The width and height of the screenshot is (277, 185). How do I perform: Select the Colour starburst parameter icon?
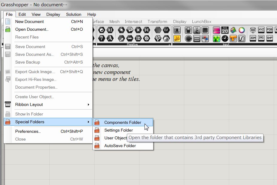[121, 30]
